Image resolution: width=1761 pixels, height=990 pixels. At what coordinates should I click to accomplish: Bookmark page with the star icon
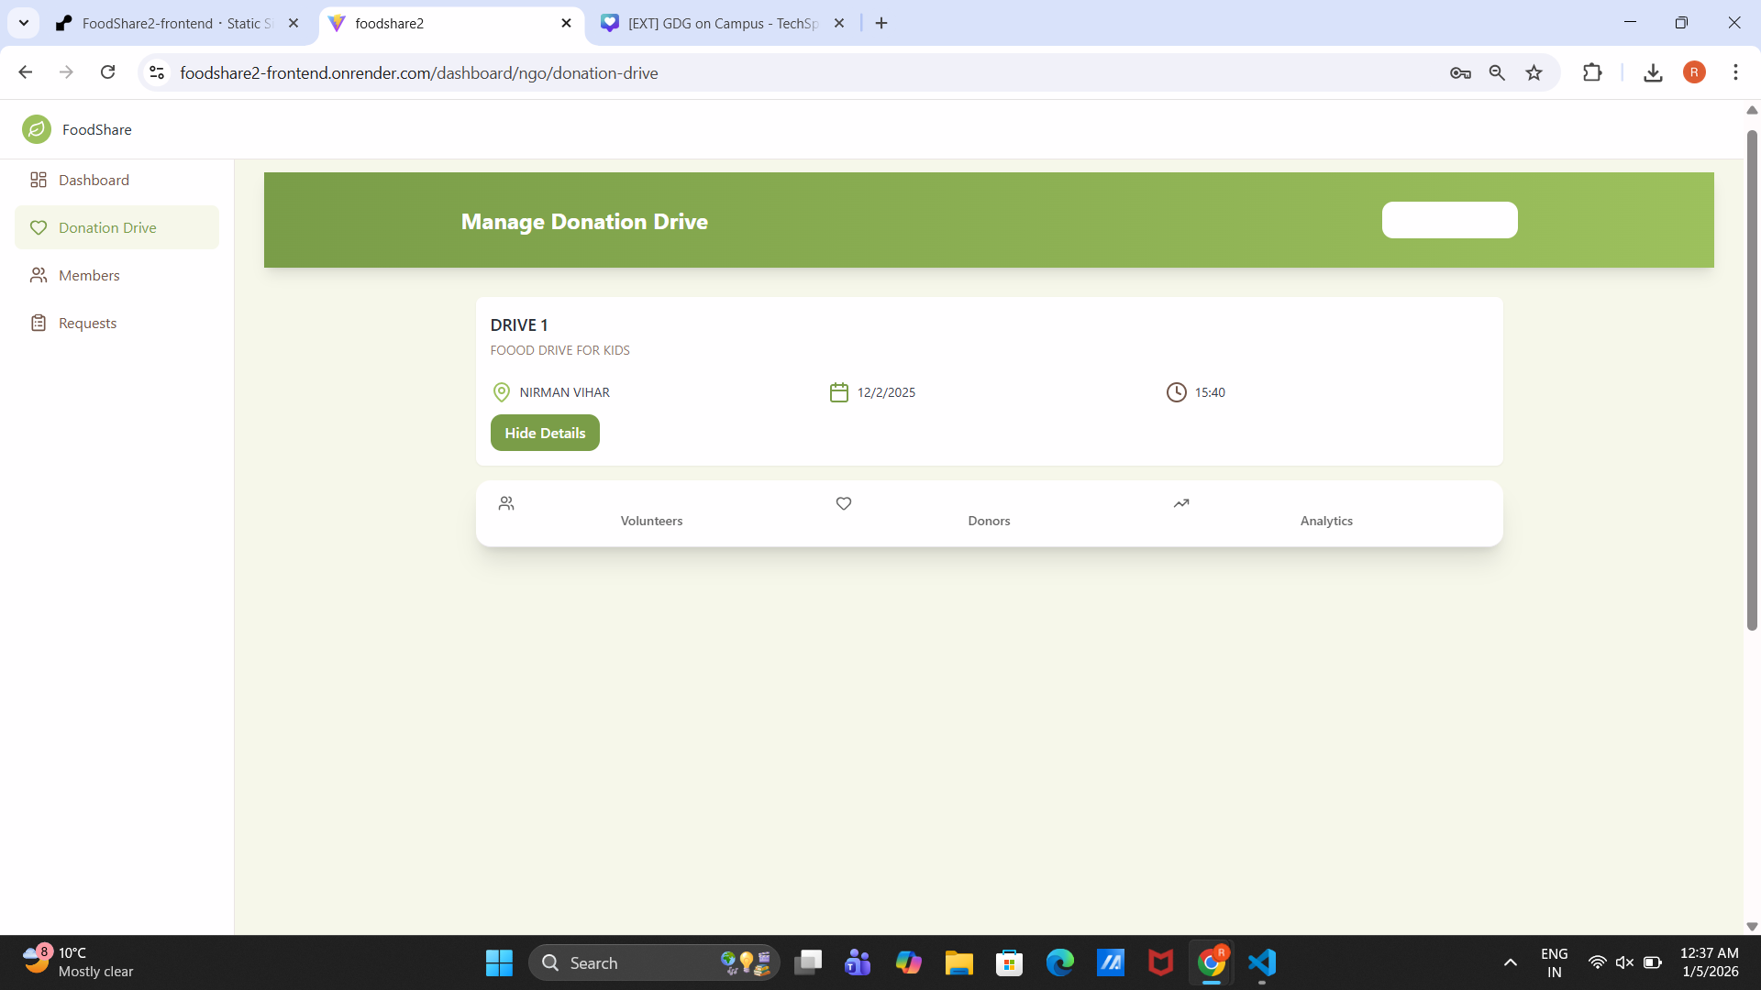pos(1534,72)
